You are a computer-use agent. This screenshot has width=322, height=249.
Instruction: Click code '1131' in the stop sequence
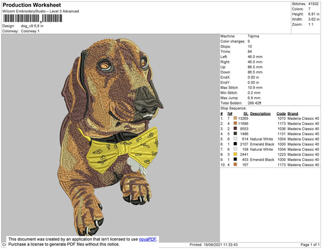(282, 134)
